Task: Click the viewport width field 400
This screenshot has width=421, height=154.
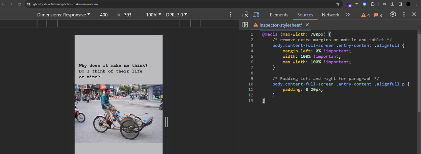Action: [x=104, y=15]
